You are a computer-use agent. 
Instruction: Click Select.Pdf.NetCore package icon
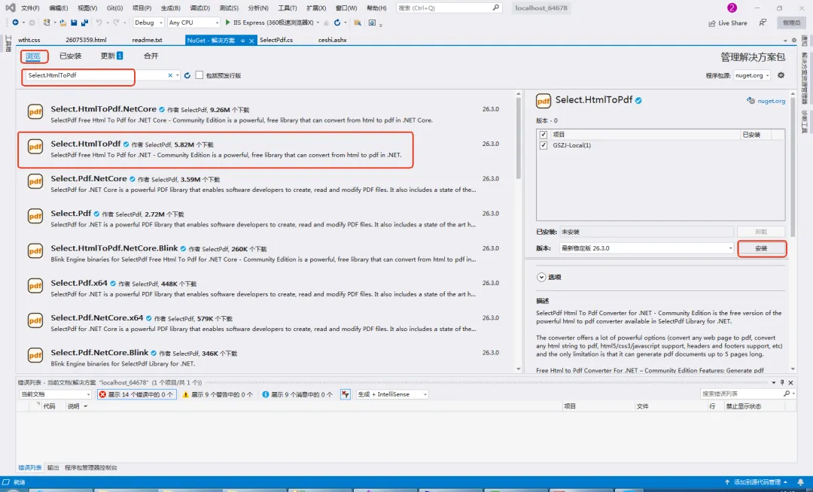35,182
